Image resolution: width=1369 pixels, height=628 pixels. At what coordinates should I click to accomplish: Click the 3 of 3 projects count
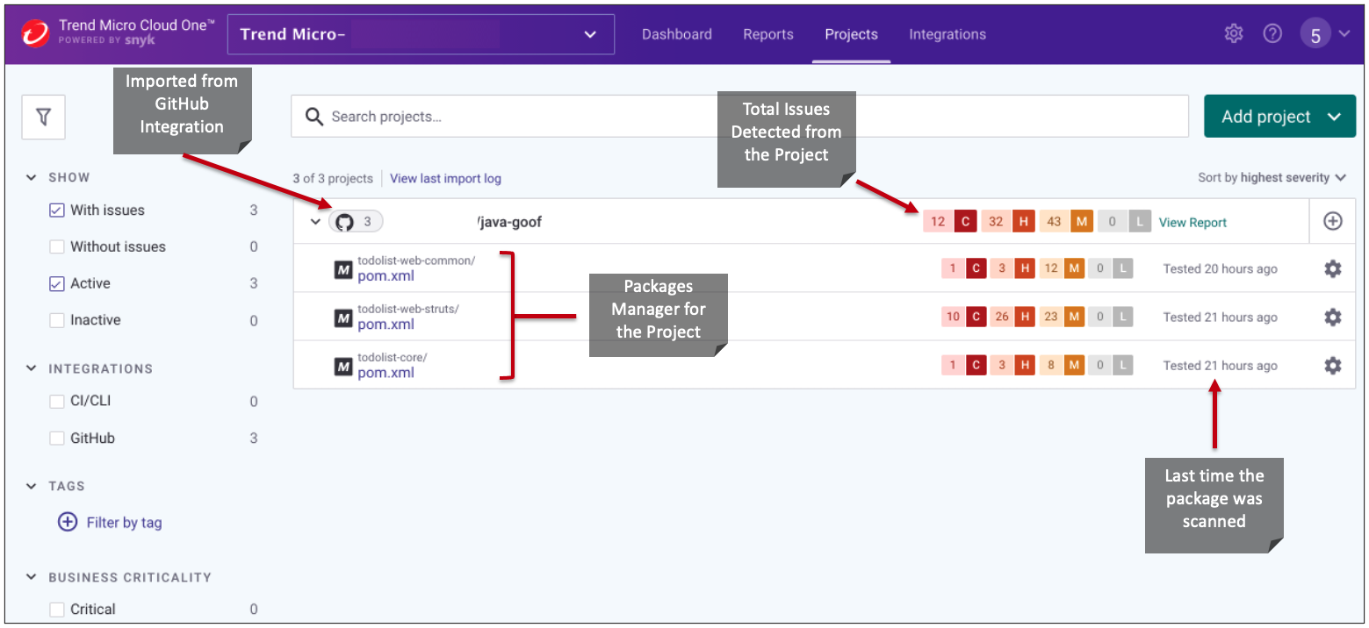point(333,178)
